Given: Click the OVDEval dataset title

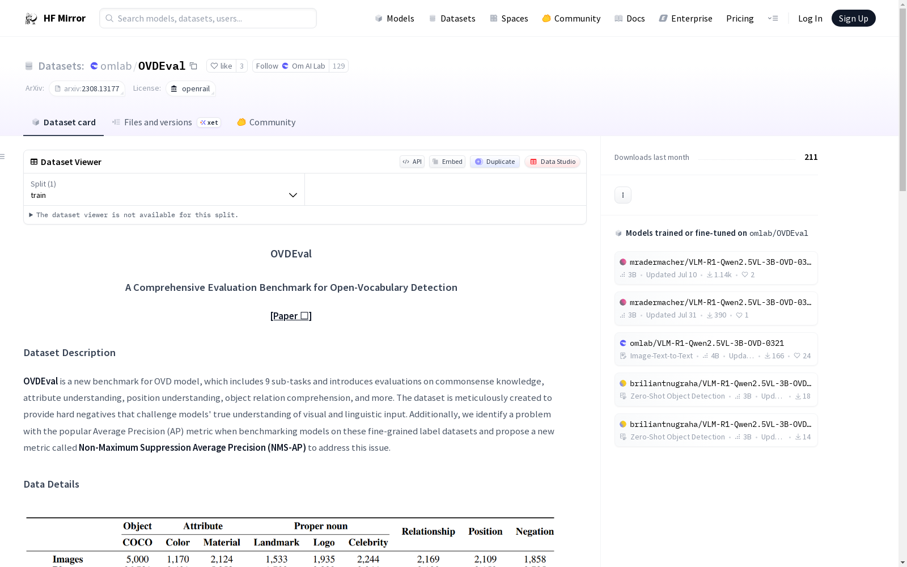Looking at the screenshot, I should click(x=162, y=66).
